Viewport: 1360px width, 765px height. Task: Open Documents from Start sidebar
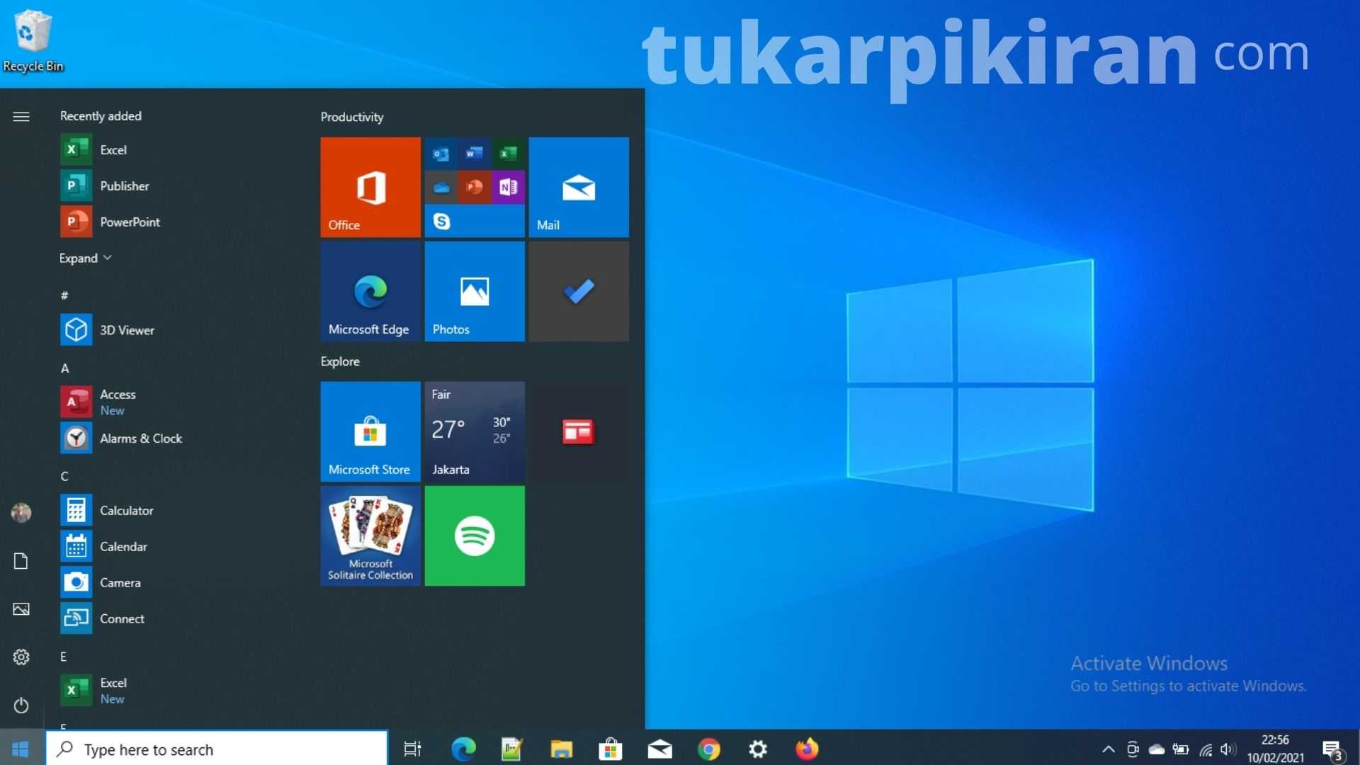[x=21, y=561]
